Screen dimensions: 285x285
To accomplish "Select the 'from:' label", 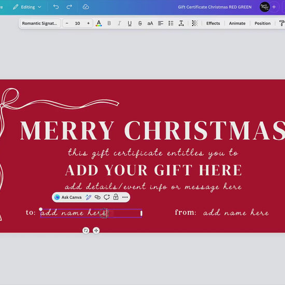I will (x=186, y=212).
